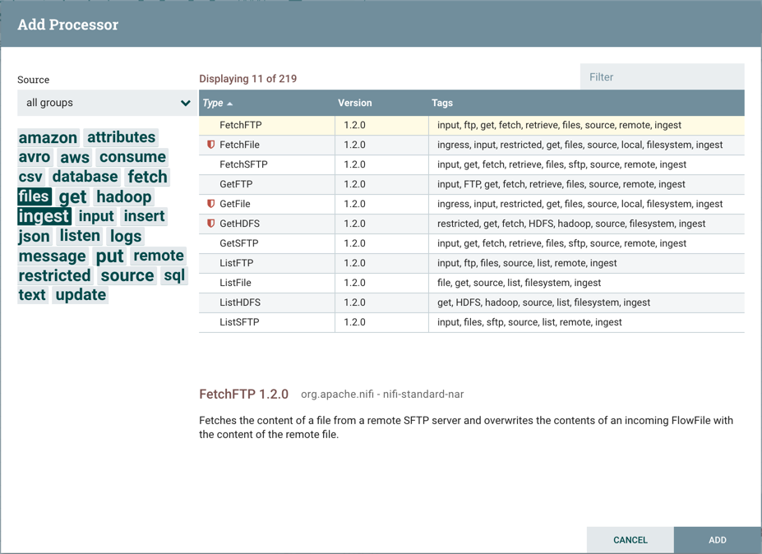
Task: Enable the 'hadoop' tag filter
Action: pyautogui.click(x=123, y=196)
